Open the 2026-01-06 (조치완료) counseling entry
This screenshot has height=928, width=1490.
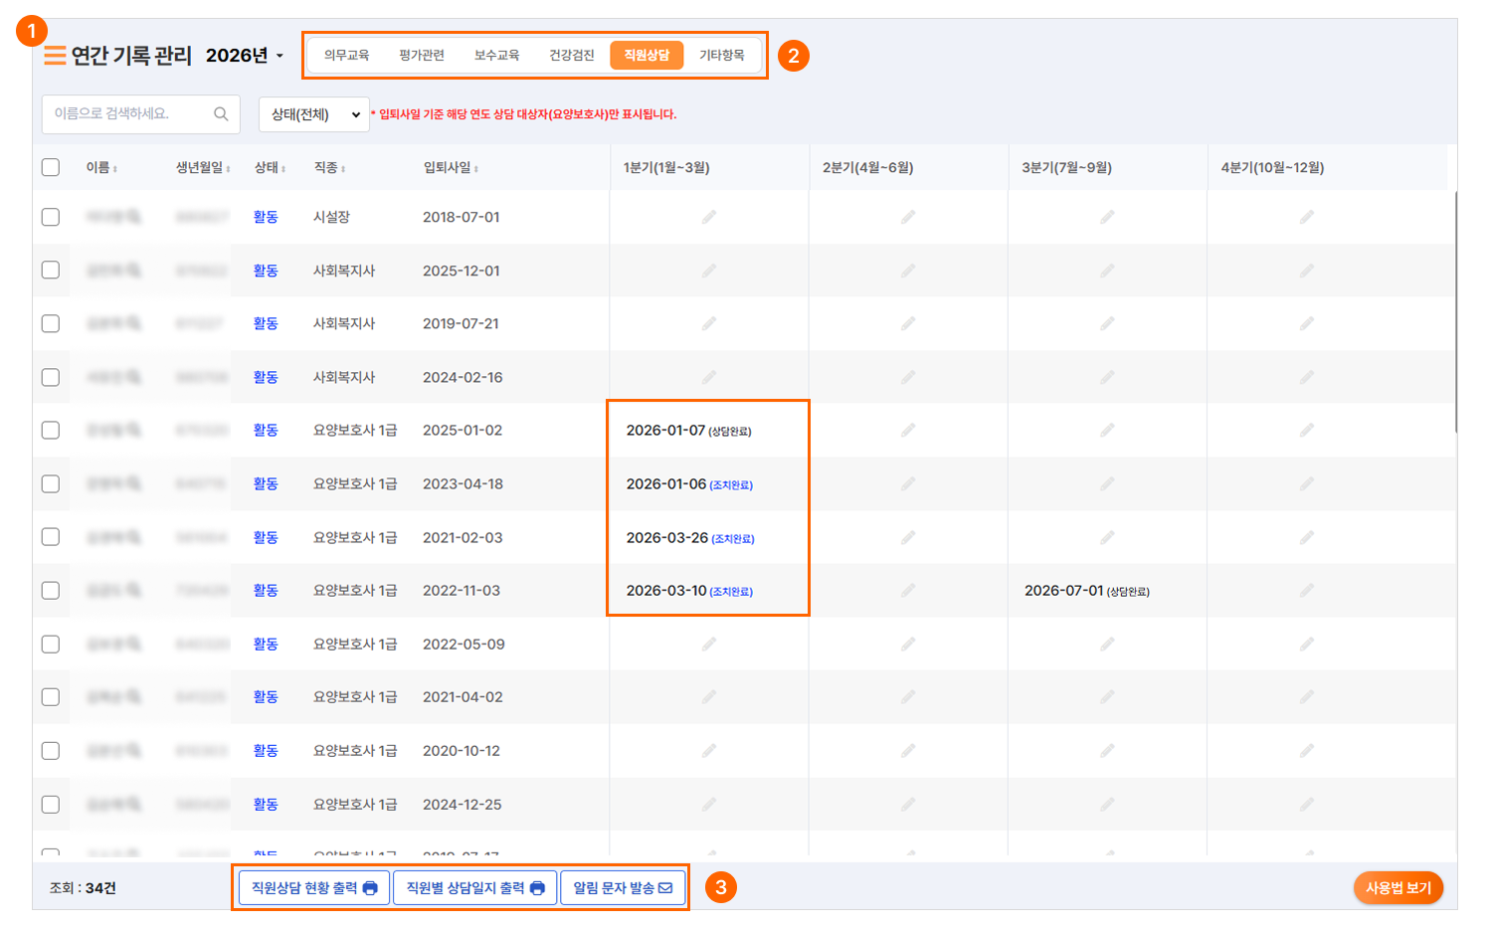pos(689,484)
